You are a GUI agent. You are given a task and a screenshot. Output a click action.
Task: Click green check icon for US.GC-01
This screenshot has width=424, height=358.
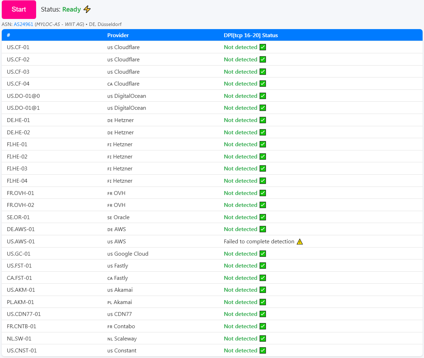tap(263, 254)
